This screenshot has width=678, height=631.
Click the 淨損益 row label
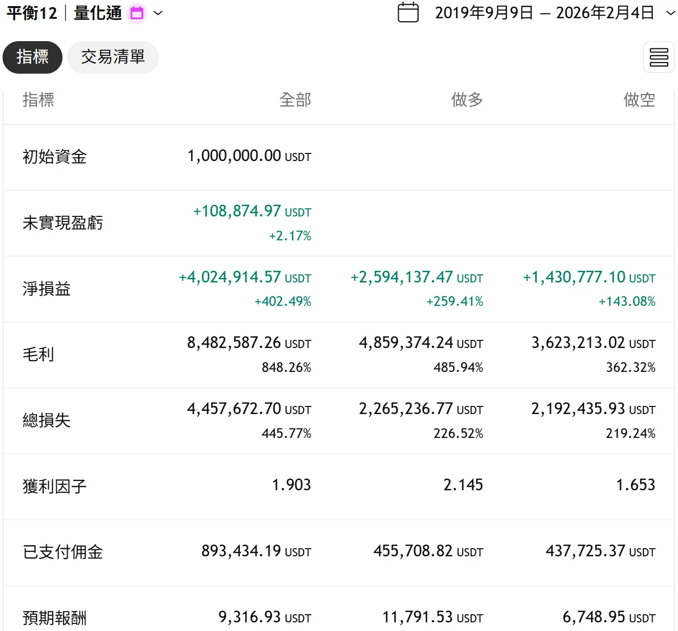[46, 289]
